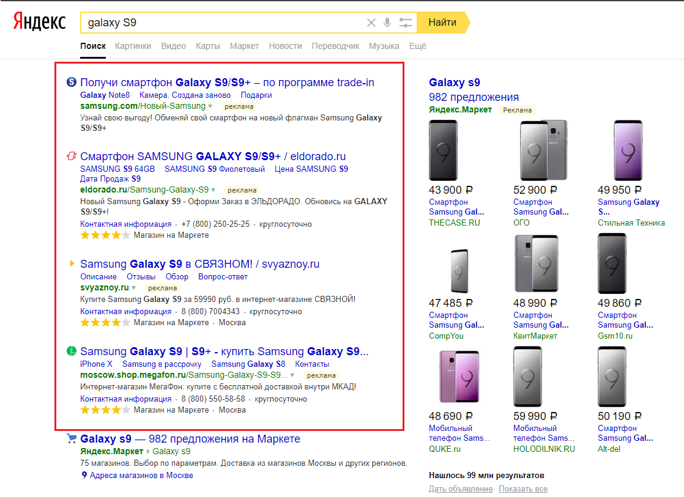
Task: Click the green MegaFon favicon
Action: tap(72, 351)
